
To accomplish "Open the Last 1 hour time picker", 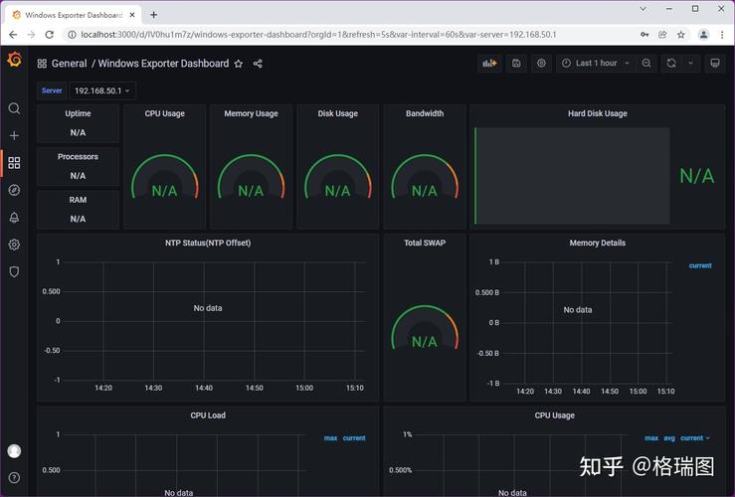I will (596, 64).
